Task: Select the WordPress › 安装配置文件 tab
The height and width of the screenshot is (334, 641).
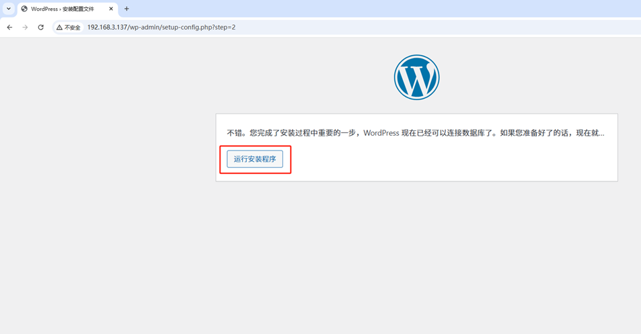Action: [67, 9]
